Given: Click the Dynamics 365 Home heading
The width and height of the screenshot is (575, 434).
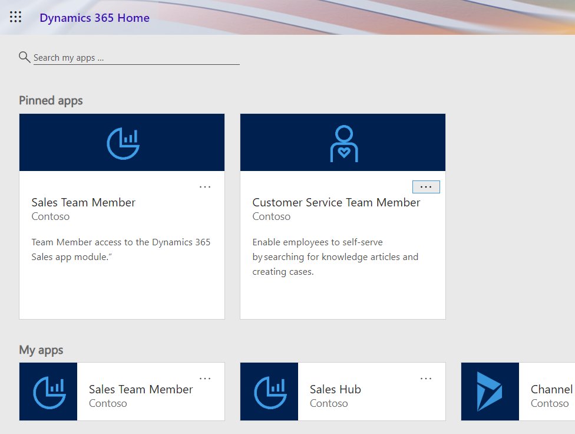Looking at the screenshot, I should [x=94, y=18].
